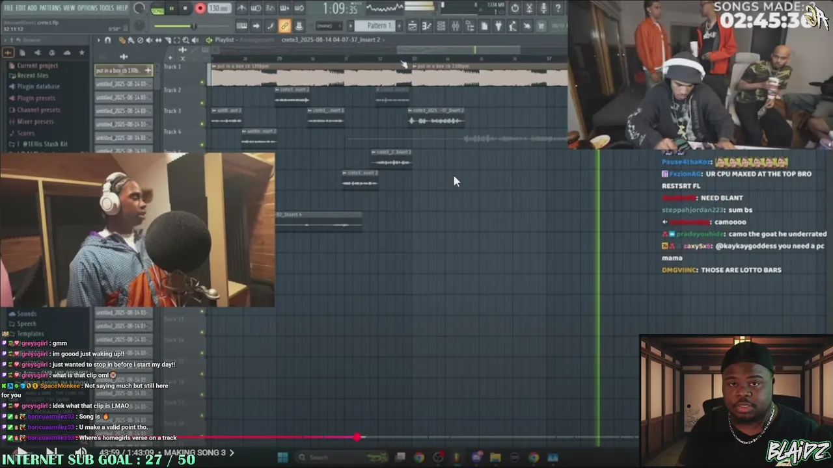
Task: Open the Browser view icon
Action: (x=470, y=26)
